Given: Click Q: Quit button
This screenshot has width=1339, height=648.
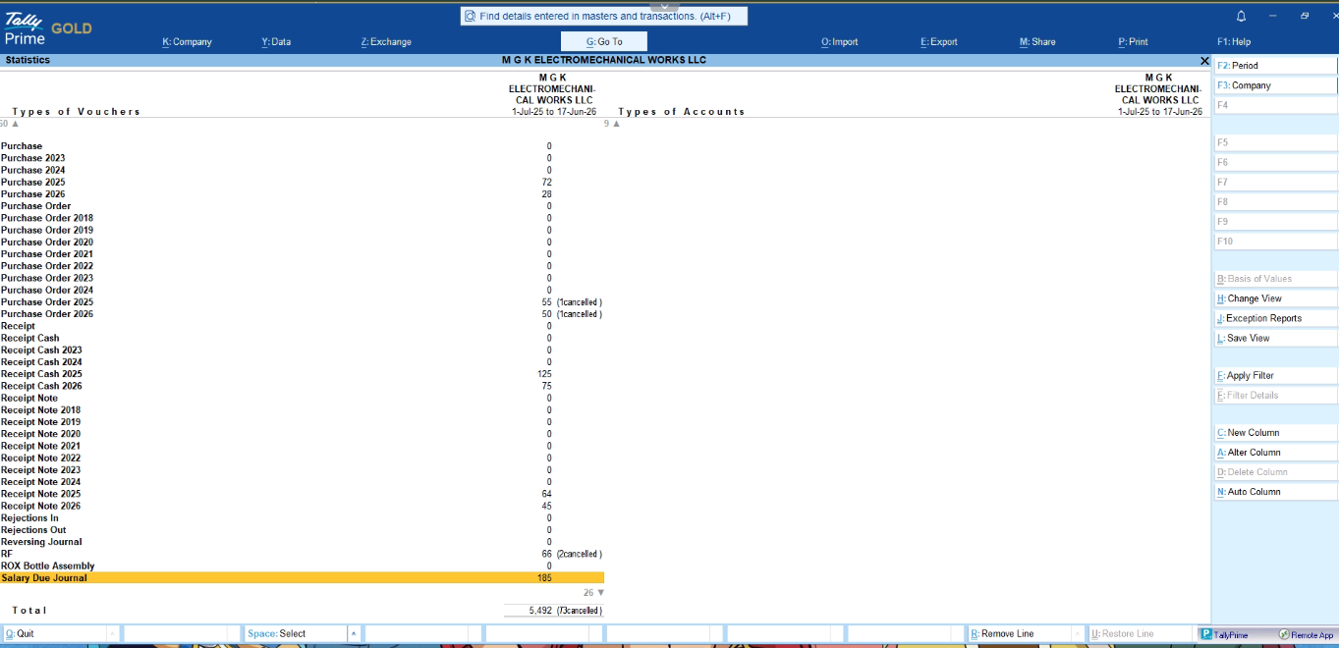Looking at the screenshot, I should pos(54,634).
